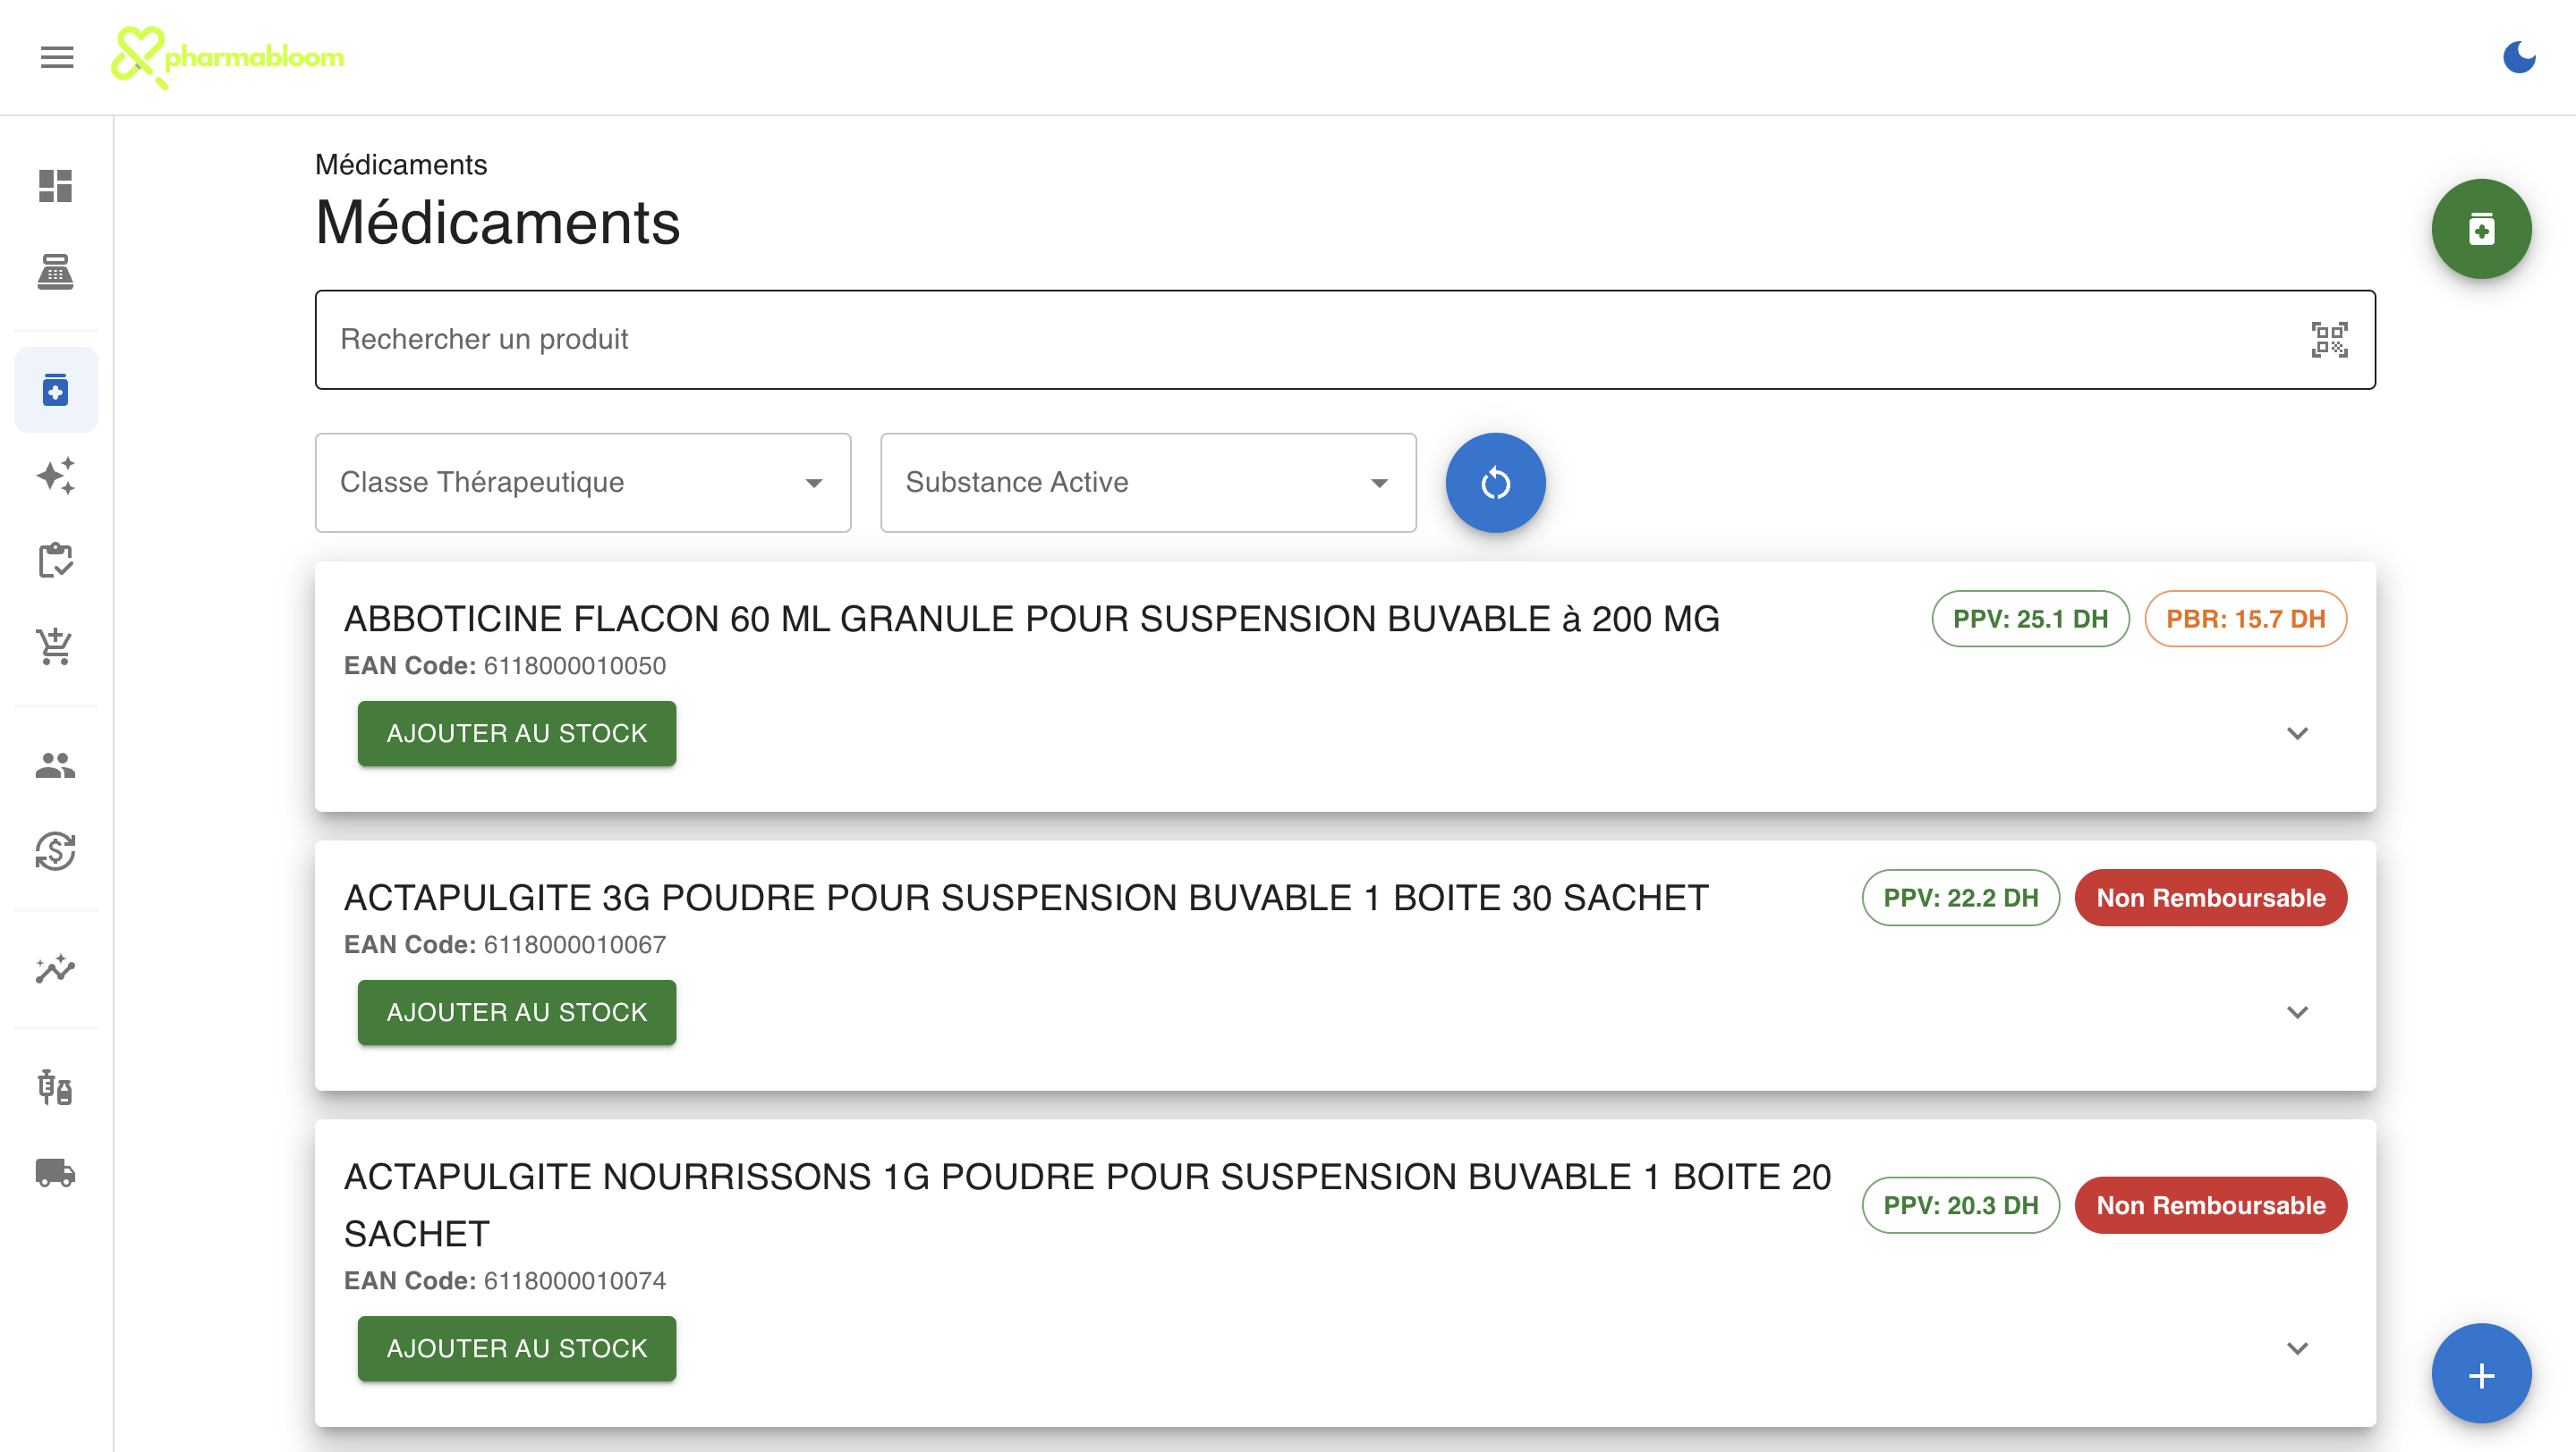Click the blue plus floating button
The width and height of the screenshot is (2576, 1452).
coord(2481,1374)
